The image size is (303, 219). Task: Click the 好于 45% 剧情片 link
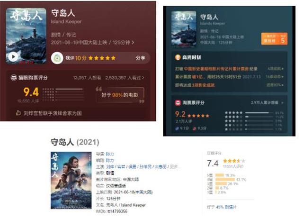[222, 207]
